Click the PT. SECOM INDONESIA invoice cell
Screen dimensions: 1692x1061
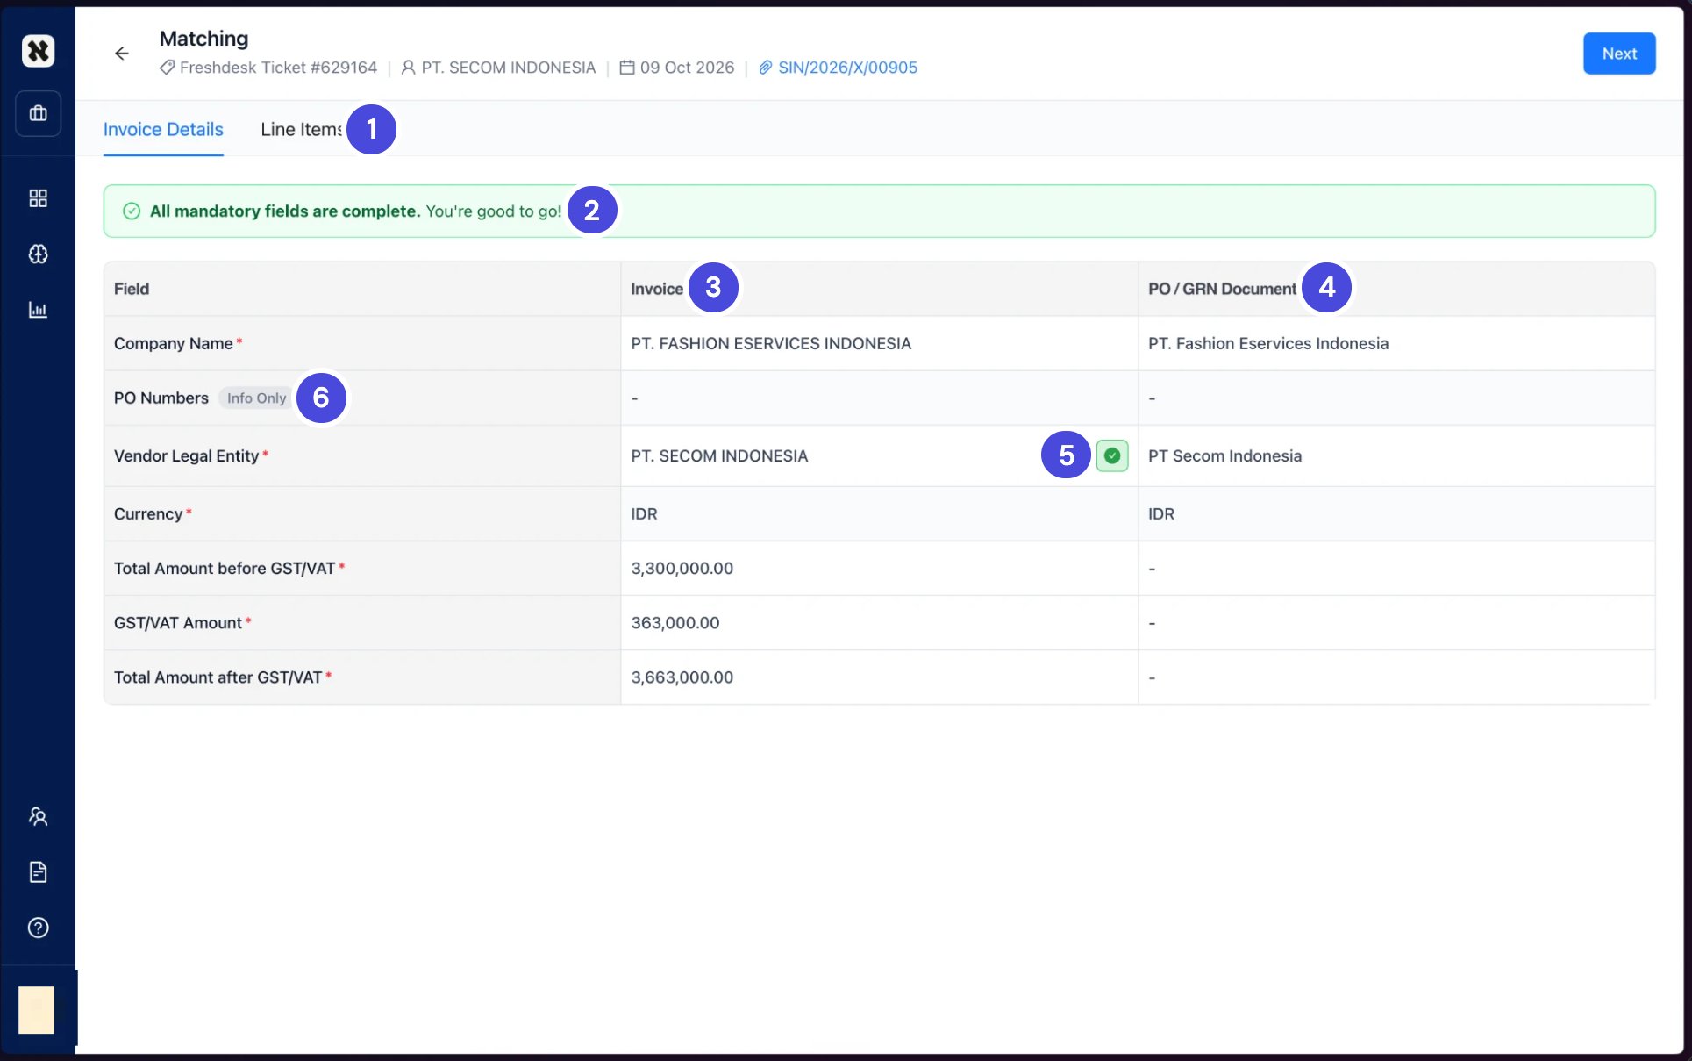(x=879, y=455)
